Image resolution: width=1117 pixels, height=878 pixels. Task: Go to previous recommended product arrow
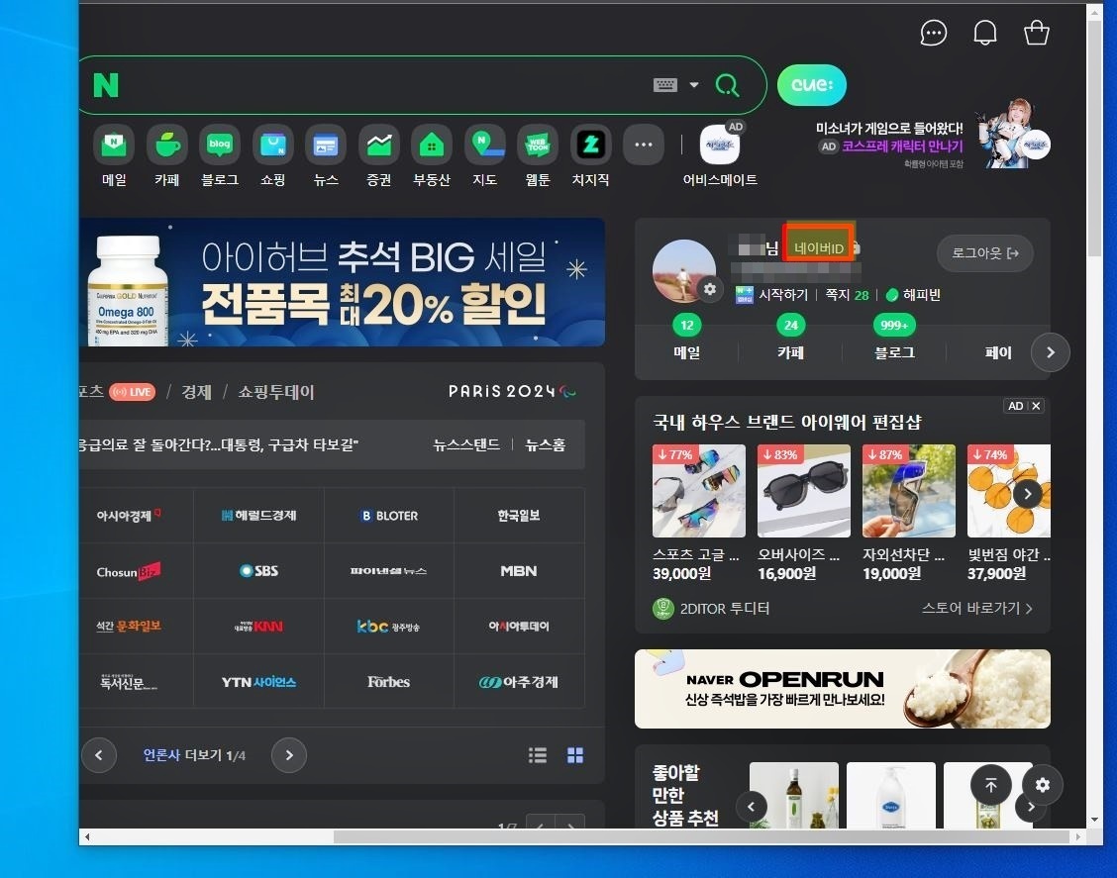(751, 807)
